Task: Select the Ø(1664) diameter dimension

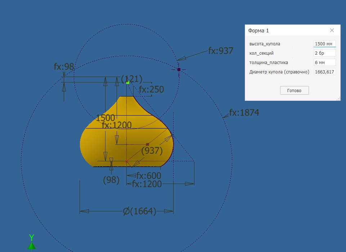Action: pyautogui.click(x=140, y=211)
